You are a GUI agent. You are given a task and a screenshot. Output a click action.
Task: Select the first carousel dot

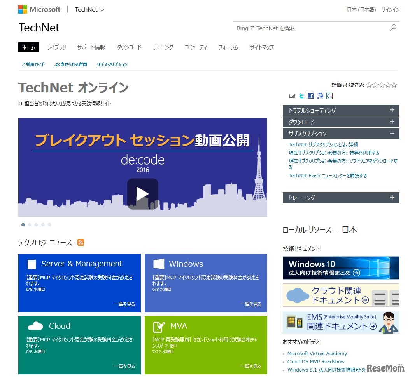pos(23,224)
